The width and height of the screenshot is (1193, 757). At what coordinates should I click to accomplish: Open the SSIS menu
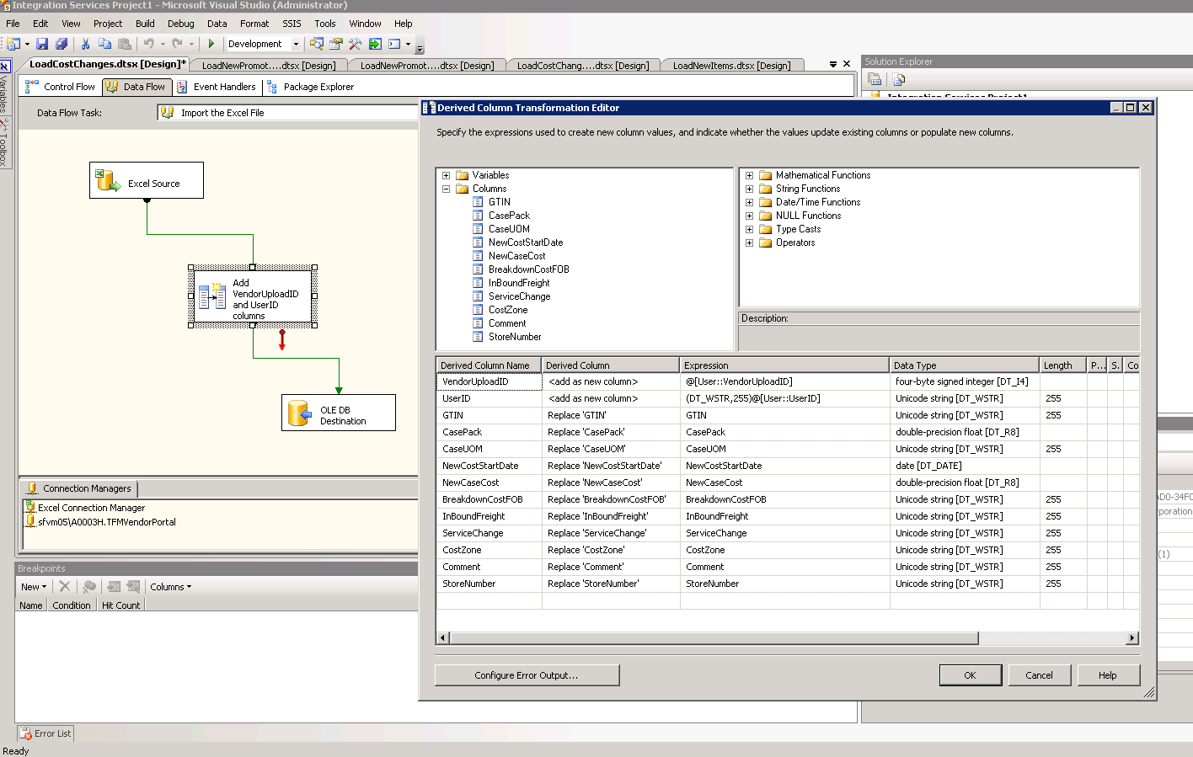291,23
